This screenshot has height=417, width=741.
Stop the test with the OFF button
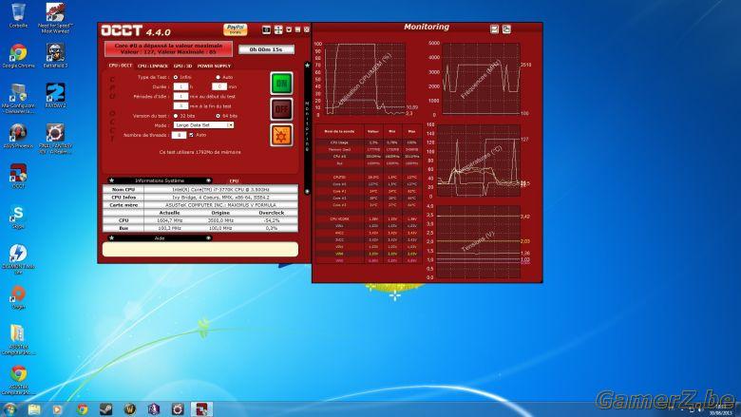click(281, 109)
